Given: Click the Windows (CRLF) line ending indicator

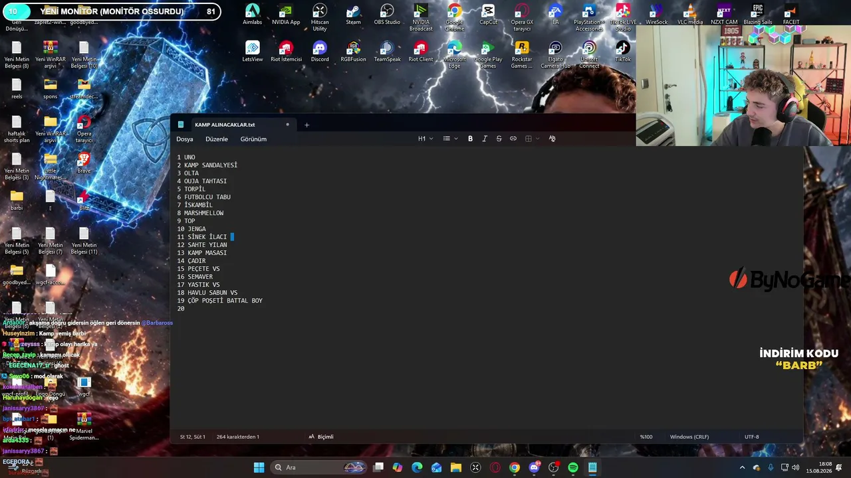Looking at the screenshot, I should pyautogui.click(x=689, y=437).
